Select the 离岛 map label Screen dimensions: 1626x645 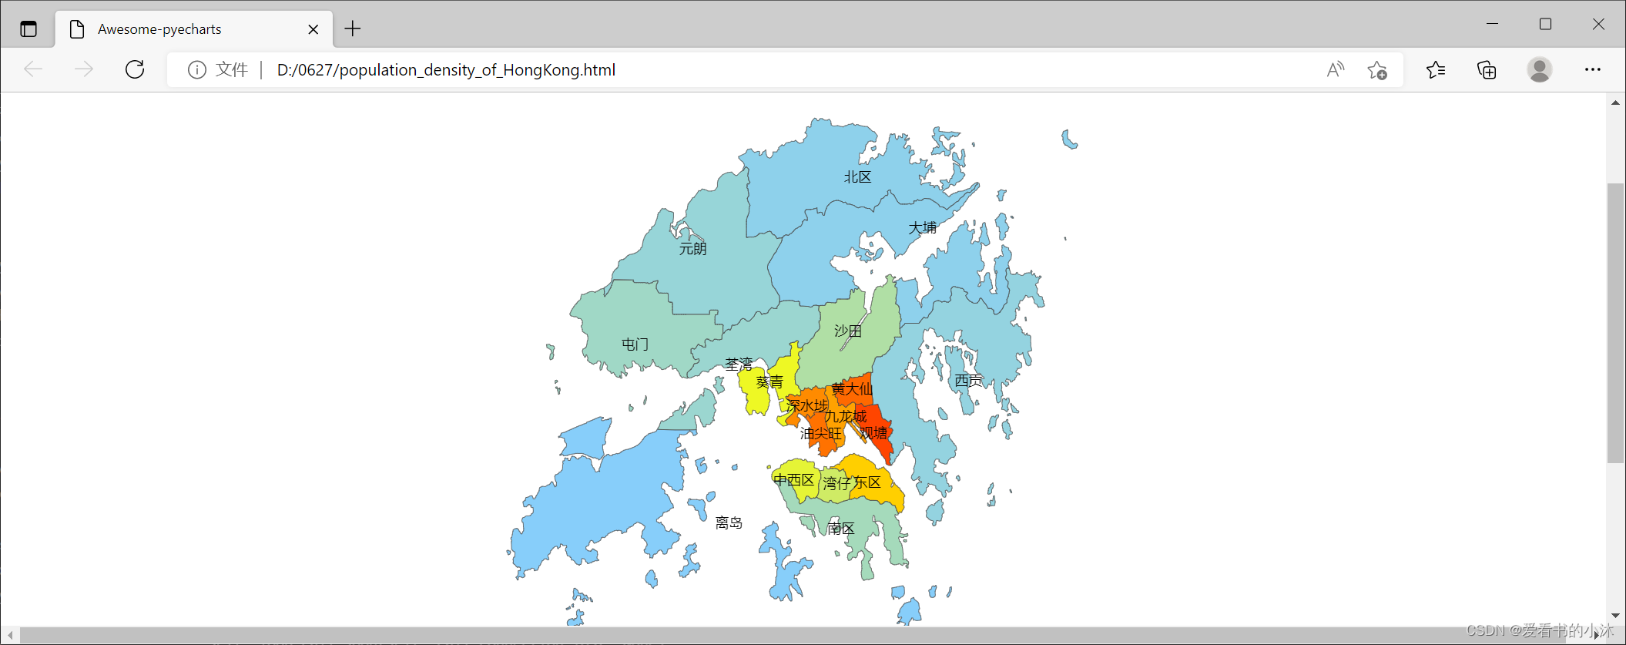click(x=729, y=523)
